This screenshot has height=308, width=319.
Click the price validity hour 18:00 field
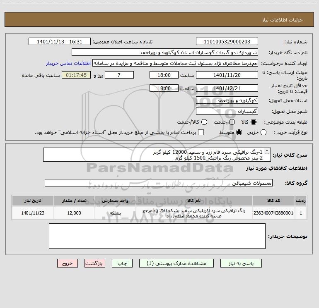tap(164, 88)
